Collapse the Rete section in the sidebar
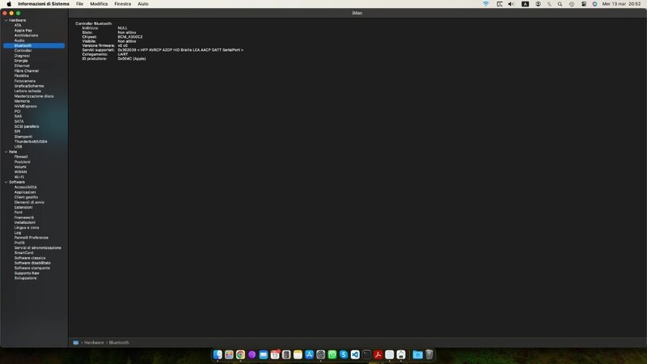 tap(6, 152)
